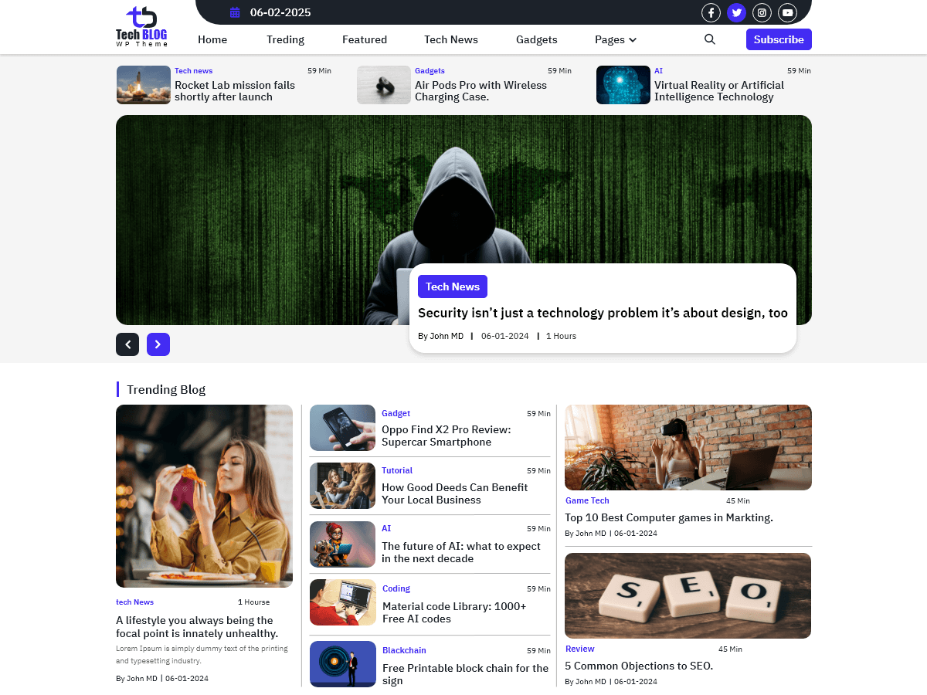927x695 pixels.
Task: Open the Instagram social icon
Action: point(762,12)
